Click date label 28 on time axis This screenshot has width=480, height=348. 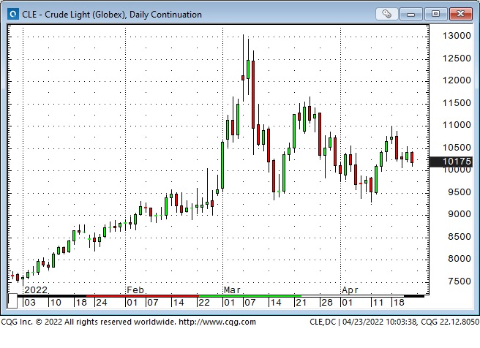[326, 303]
